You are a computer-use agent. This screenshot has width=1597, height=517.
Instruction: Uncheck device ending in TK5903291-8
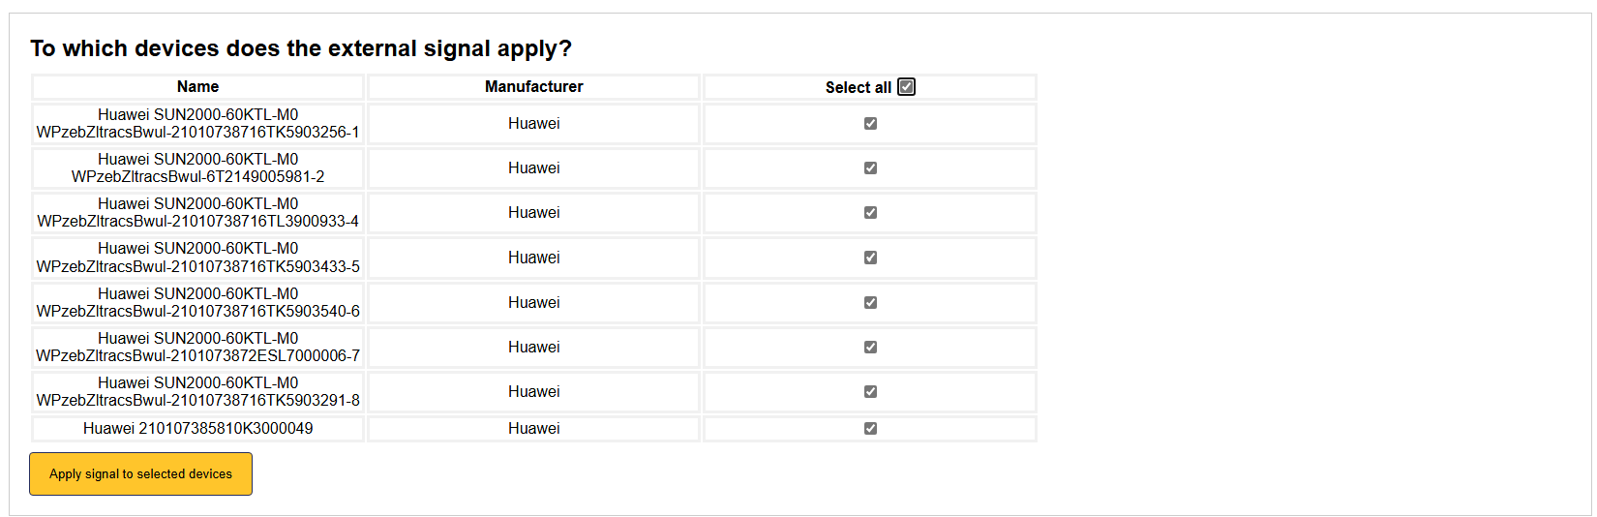(870, 392)
